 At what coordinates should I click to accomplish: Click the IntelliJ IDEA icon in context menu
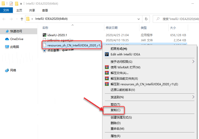[107, 54]
